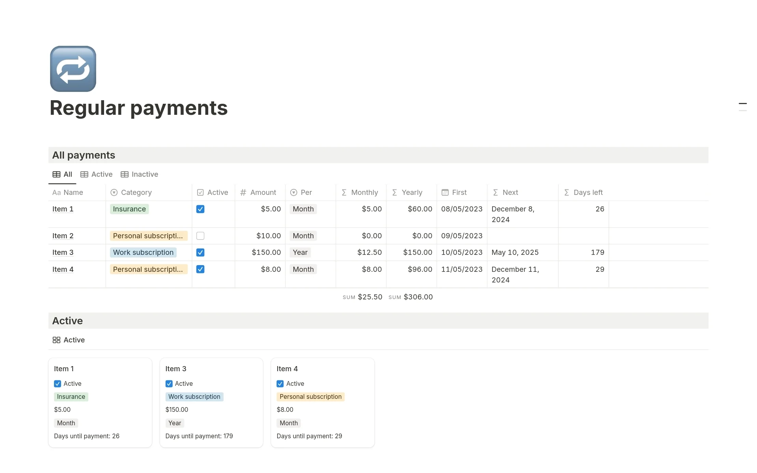
Task: Enable active checkbox for Item 3
Action: pyautogui.click(x=200, y=252)
